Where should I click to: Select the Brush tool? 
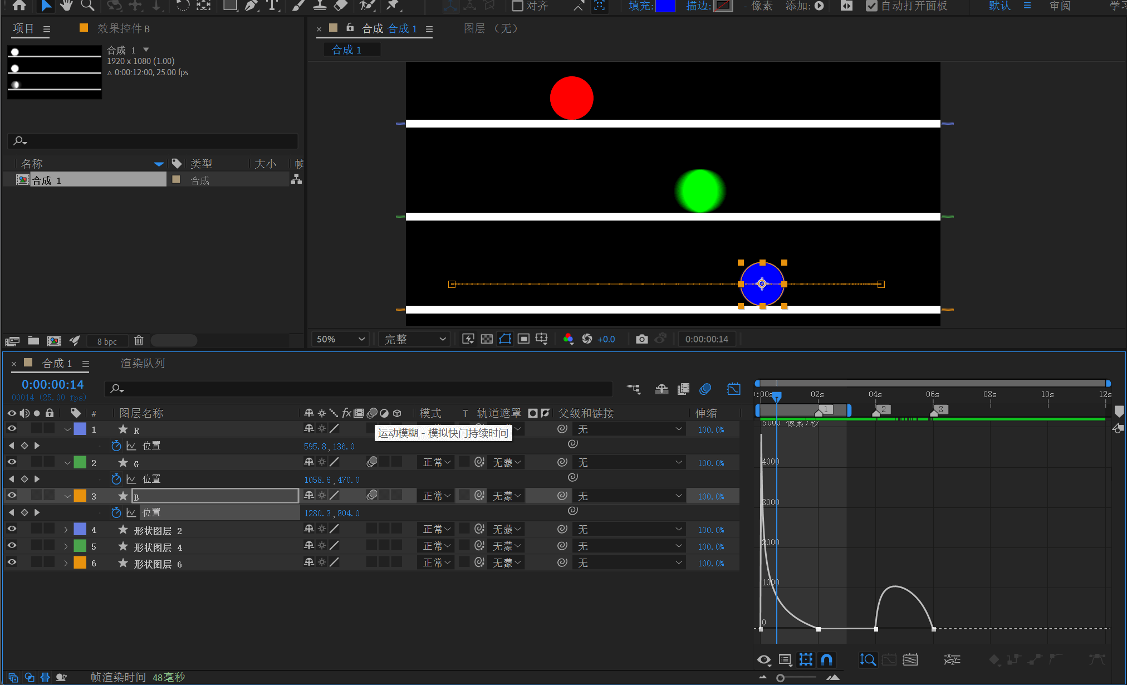tap(298, 6)
